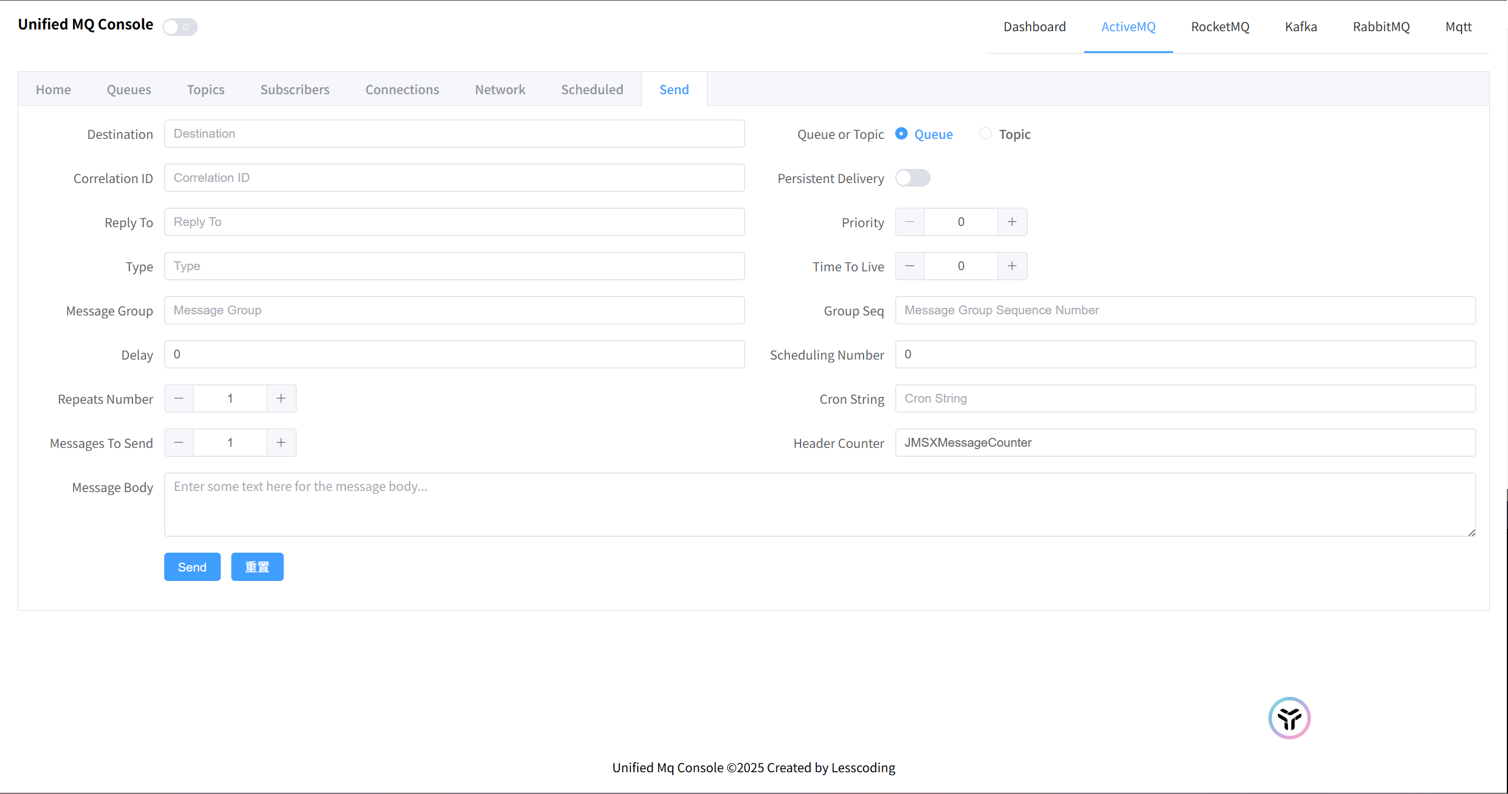Open the floating assistant logo icon
1508x794 pixels.
coord(1289,718)
